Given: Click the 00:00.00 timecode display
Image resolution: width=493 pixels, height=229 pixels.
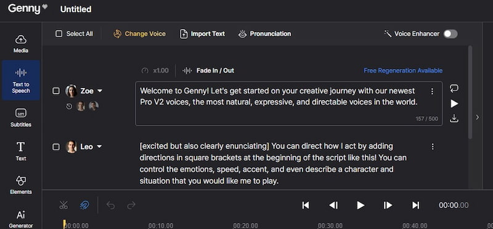Looking at the screenshot, I should point(454,206).
